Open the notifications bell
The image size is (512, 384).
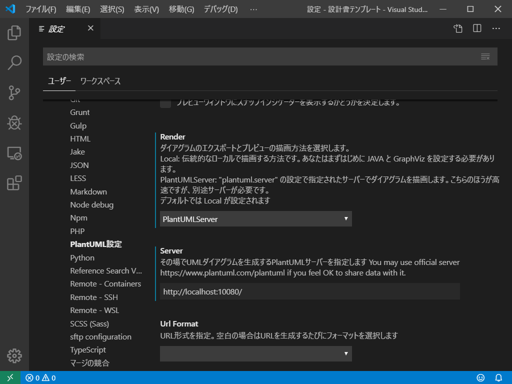tap(498, 378)
